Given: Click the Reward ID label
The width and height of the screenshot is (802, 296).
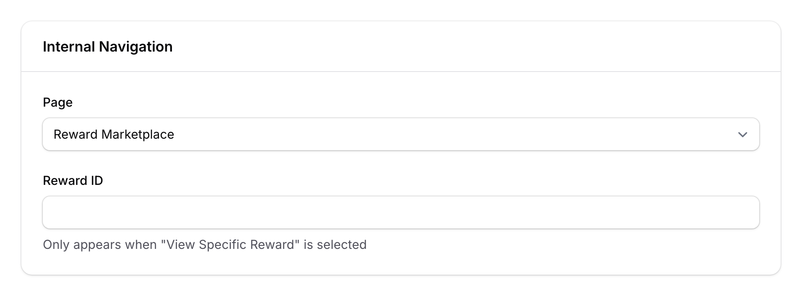Looking at the screenshot, I should 73,180.
